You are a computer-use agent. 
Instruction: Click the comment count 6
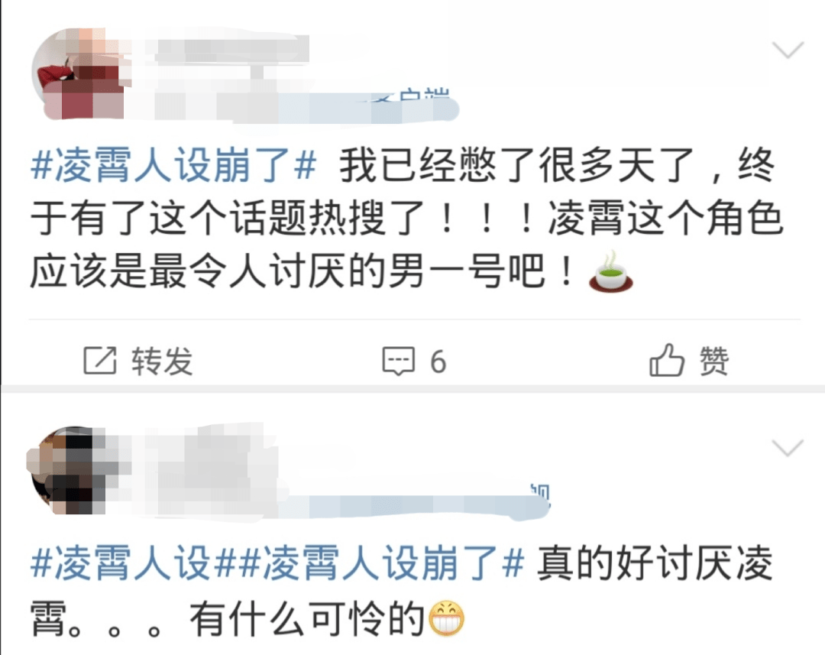coord(438,362)
